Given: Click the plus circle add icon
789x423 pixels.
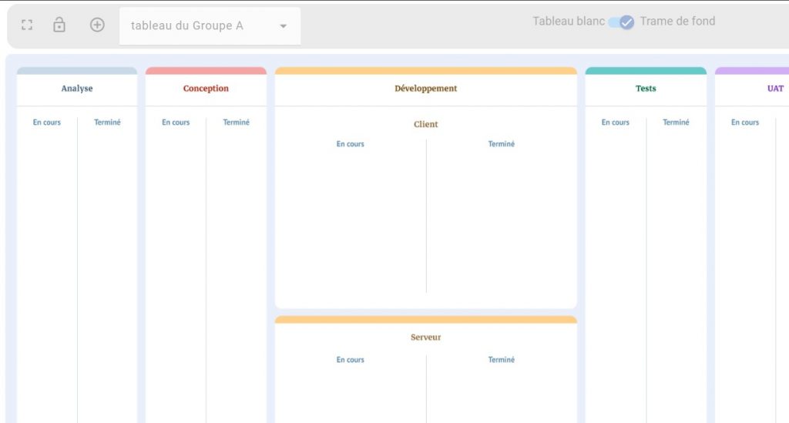Looking at the screenshot, I should tap(97, 25).
